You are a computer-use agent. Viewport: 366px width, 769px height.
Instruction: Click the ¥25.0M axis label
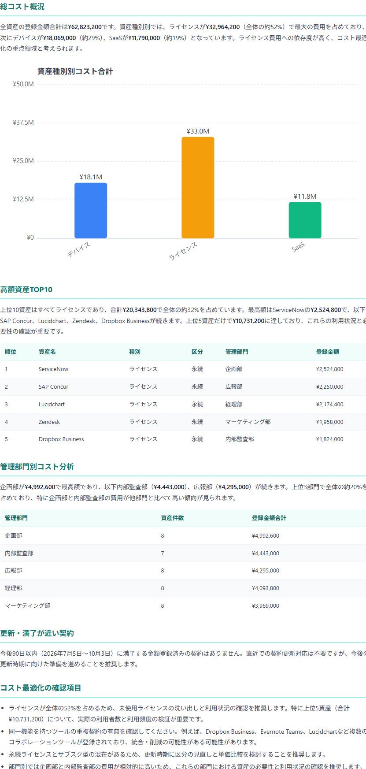[x=23, y=161]
